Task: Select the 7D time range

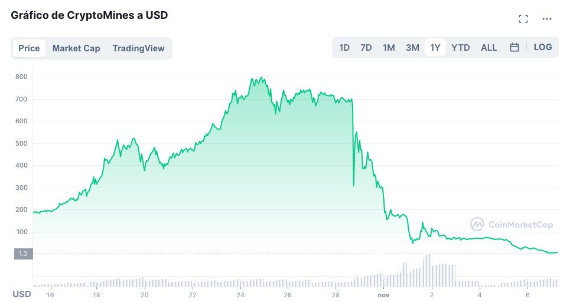Action: 366,47
